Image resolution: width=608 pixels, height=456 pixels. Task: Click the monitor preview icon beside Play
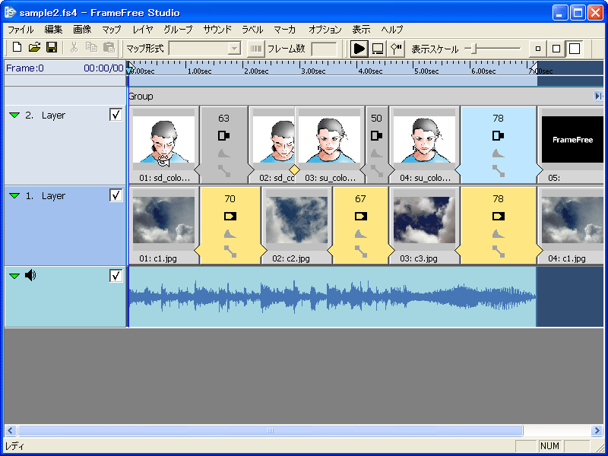coord(378,49)
